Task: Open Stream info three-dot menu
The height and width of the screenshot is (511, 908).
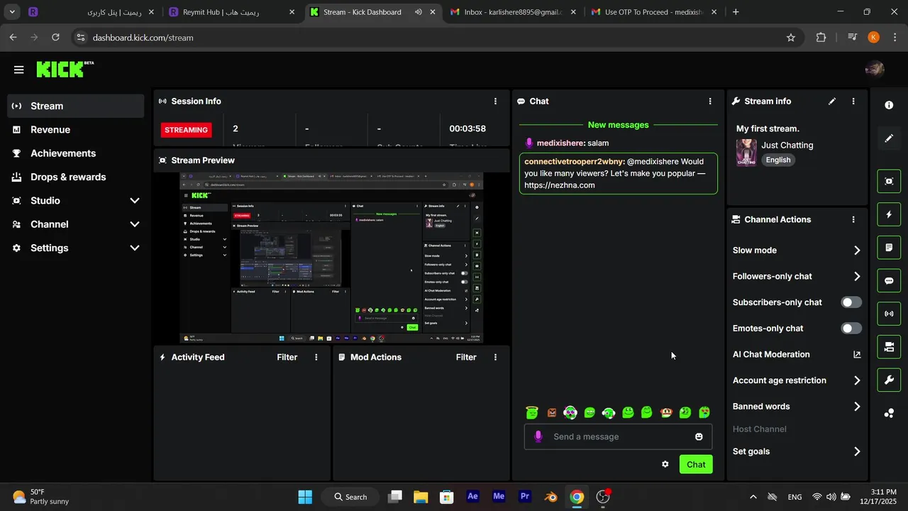Action: (853, 101)
